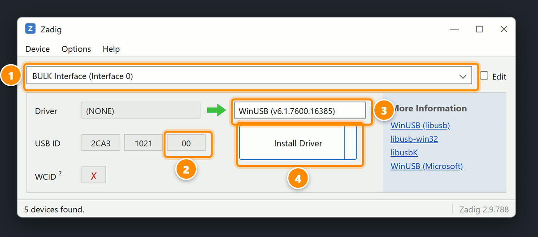The image size is (538, 237).
Task: Open the WinUSB (Microsoft) link
Action: 426,166
